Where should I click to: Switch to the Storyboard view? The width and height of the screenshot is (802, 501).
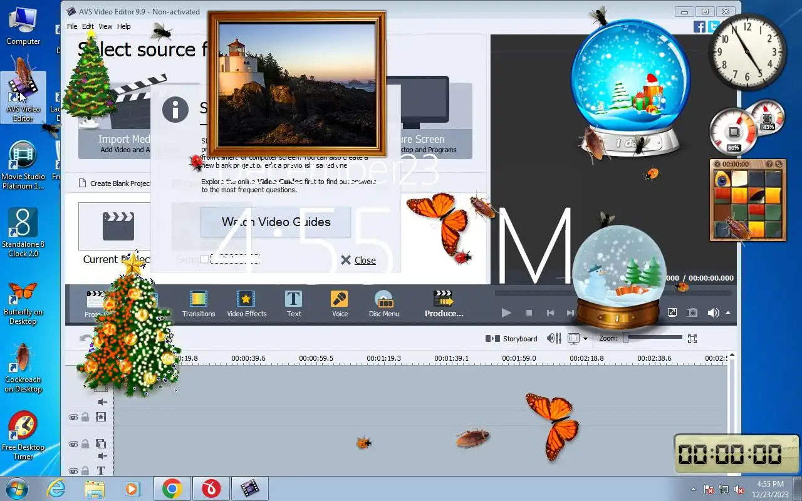(511, 339)
